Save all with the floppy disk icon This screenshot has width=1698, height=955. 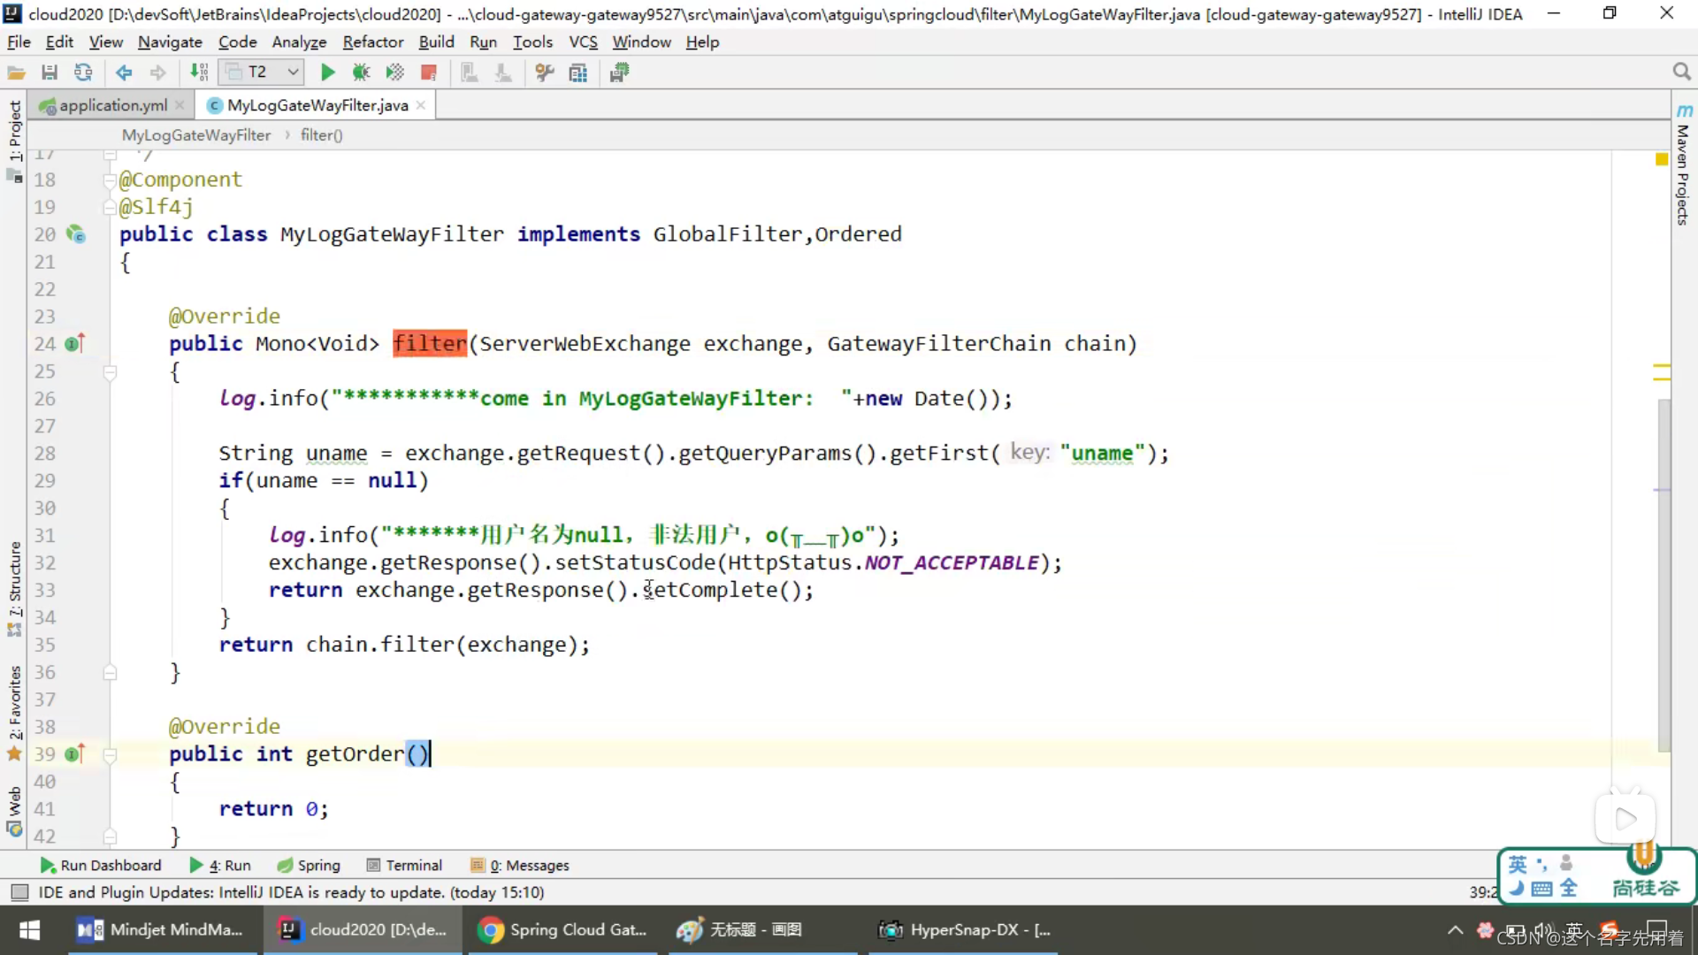click(x=50, y=73)
